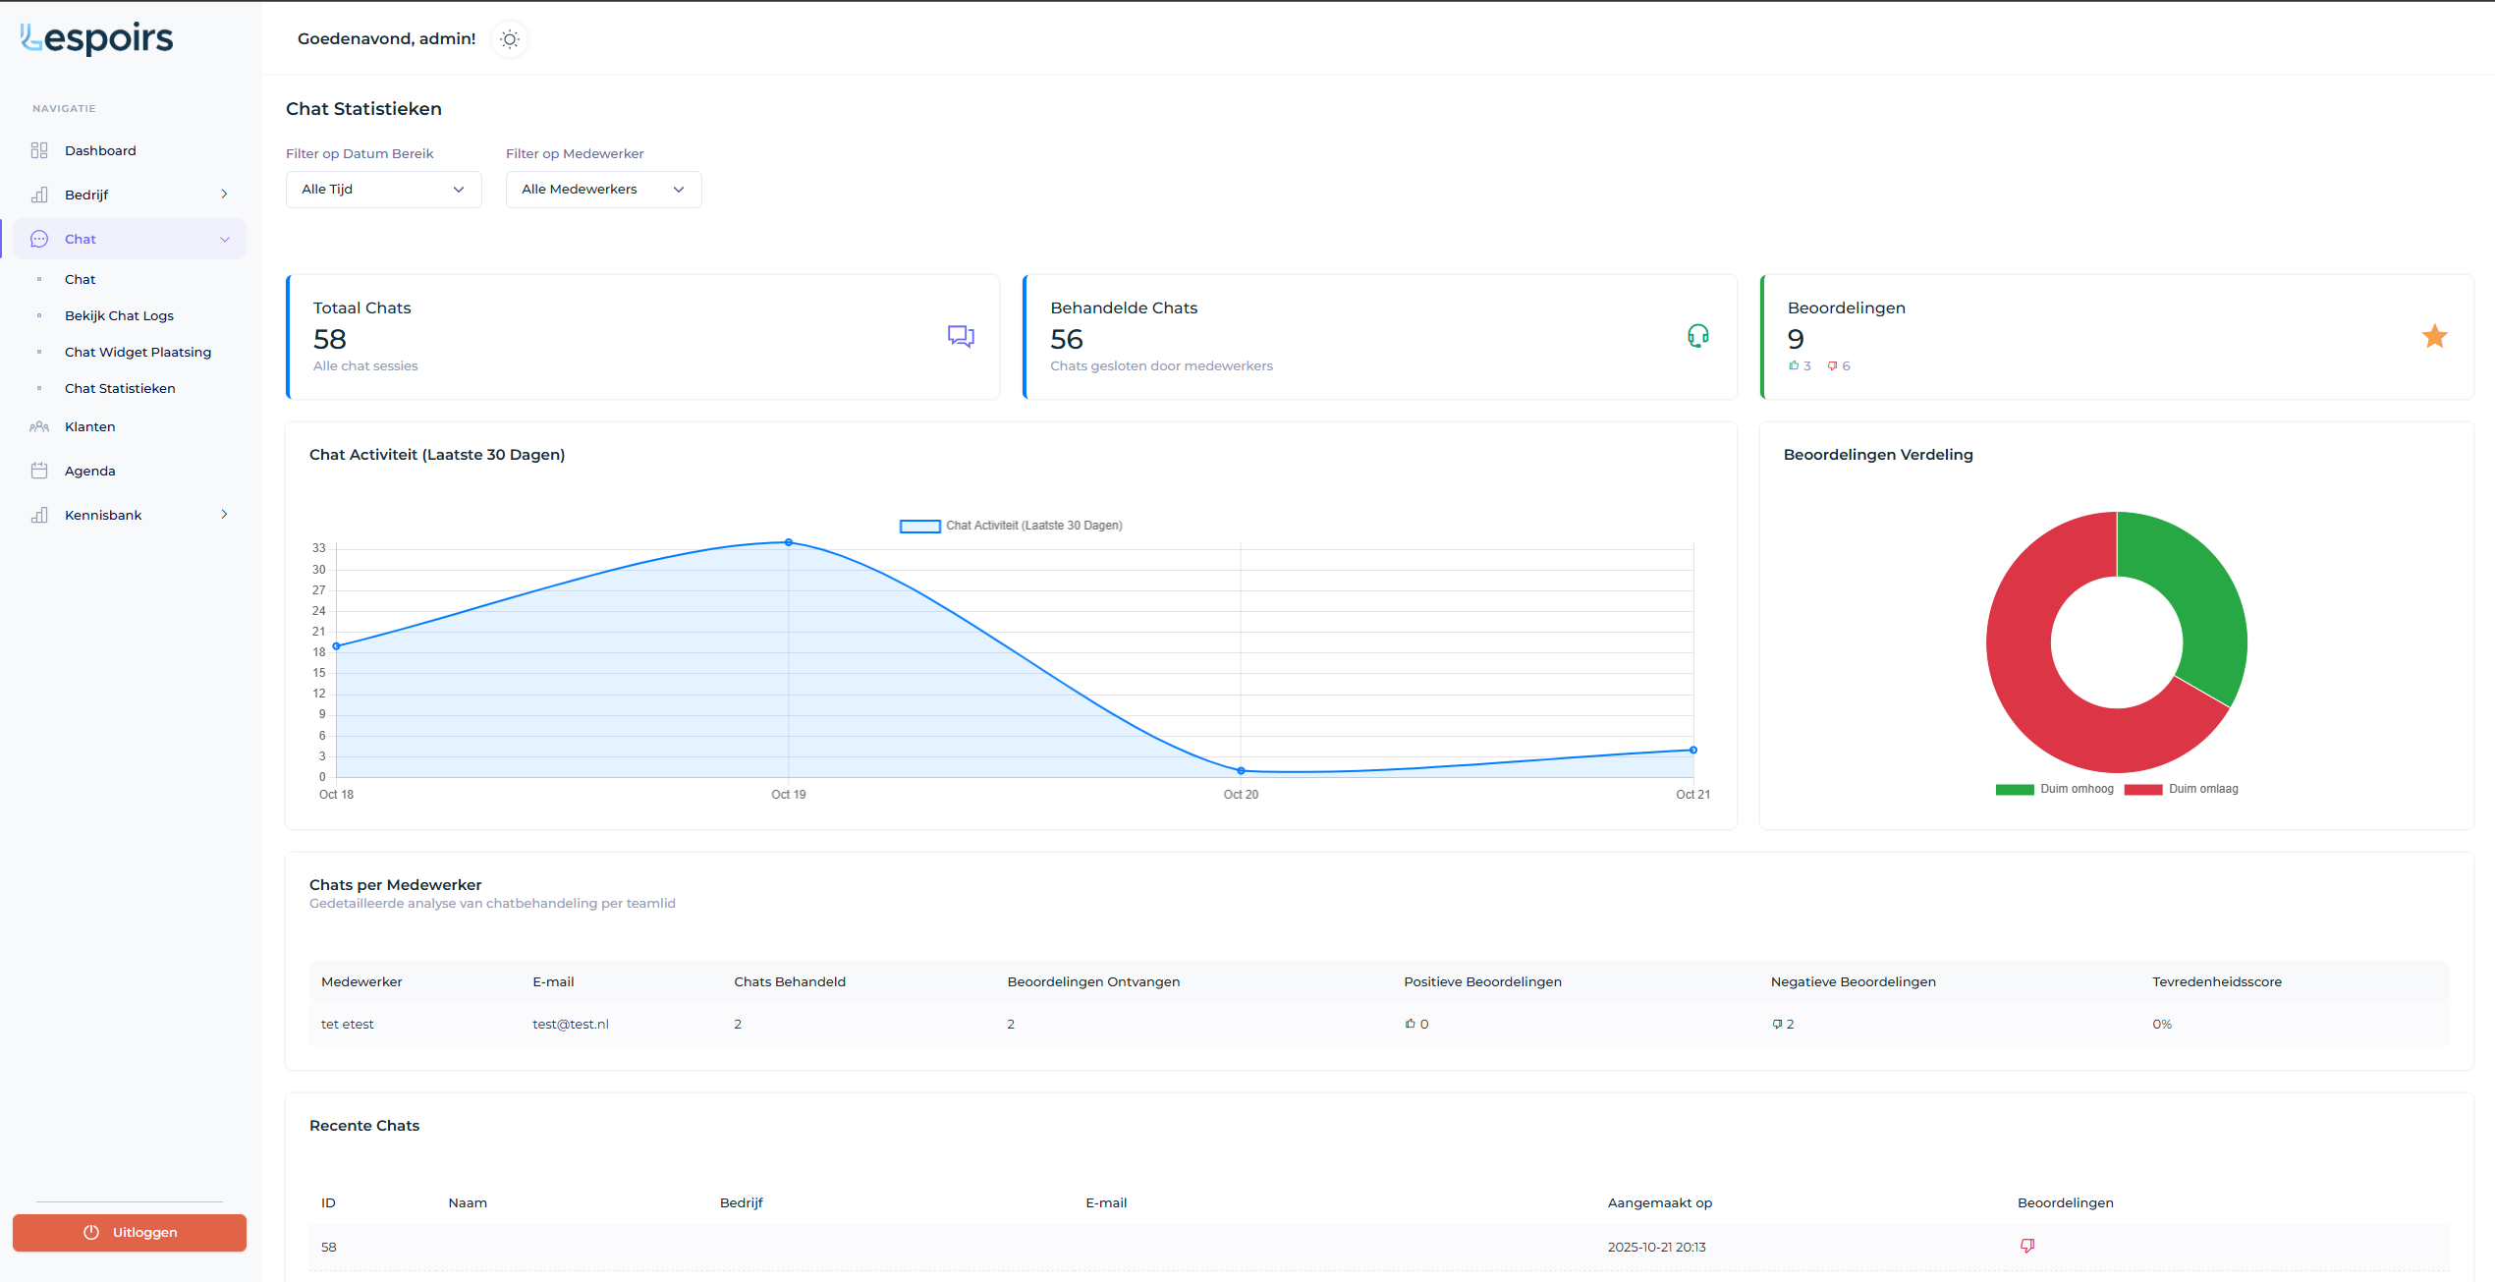Select the Klanten people icon in the sidebar
The height and width of the screenshot is (1282, 2495).
39,426
